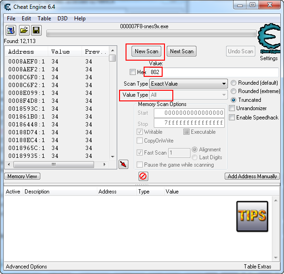Click the Active column header

(13, 192)
